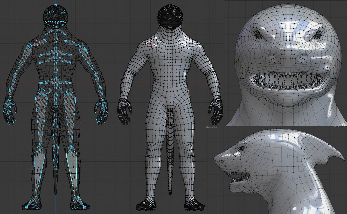Click the orange object origin dot on the chest

point(178,56)
